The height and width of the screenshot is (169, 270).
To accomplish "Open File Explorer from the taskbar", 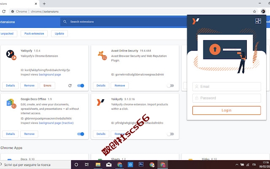I will [x=98, y=165].
